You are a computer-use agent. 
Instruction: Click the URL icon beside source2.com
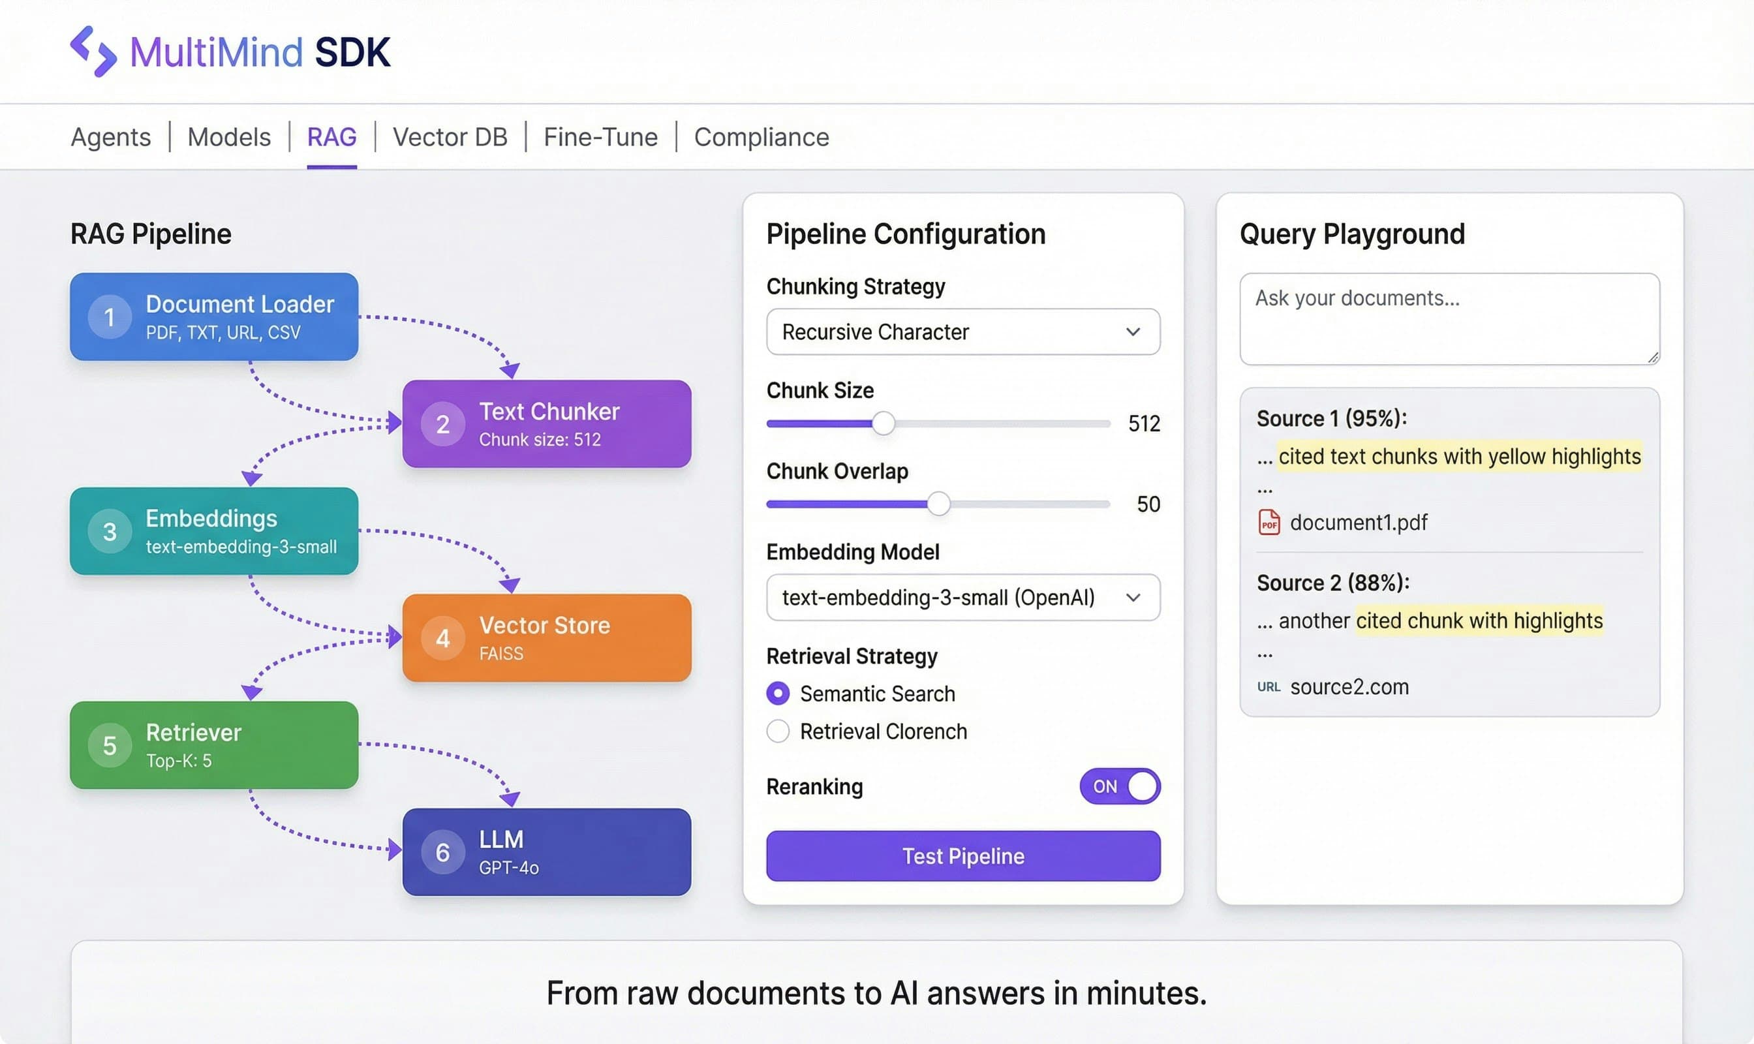(1269, 687)
